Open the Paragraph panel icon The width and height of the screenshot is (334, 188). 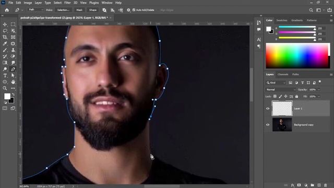click(259, 46)
